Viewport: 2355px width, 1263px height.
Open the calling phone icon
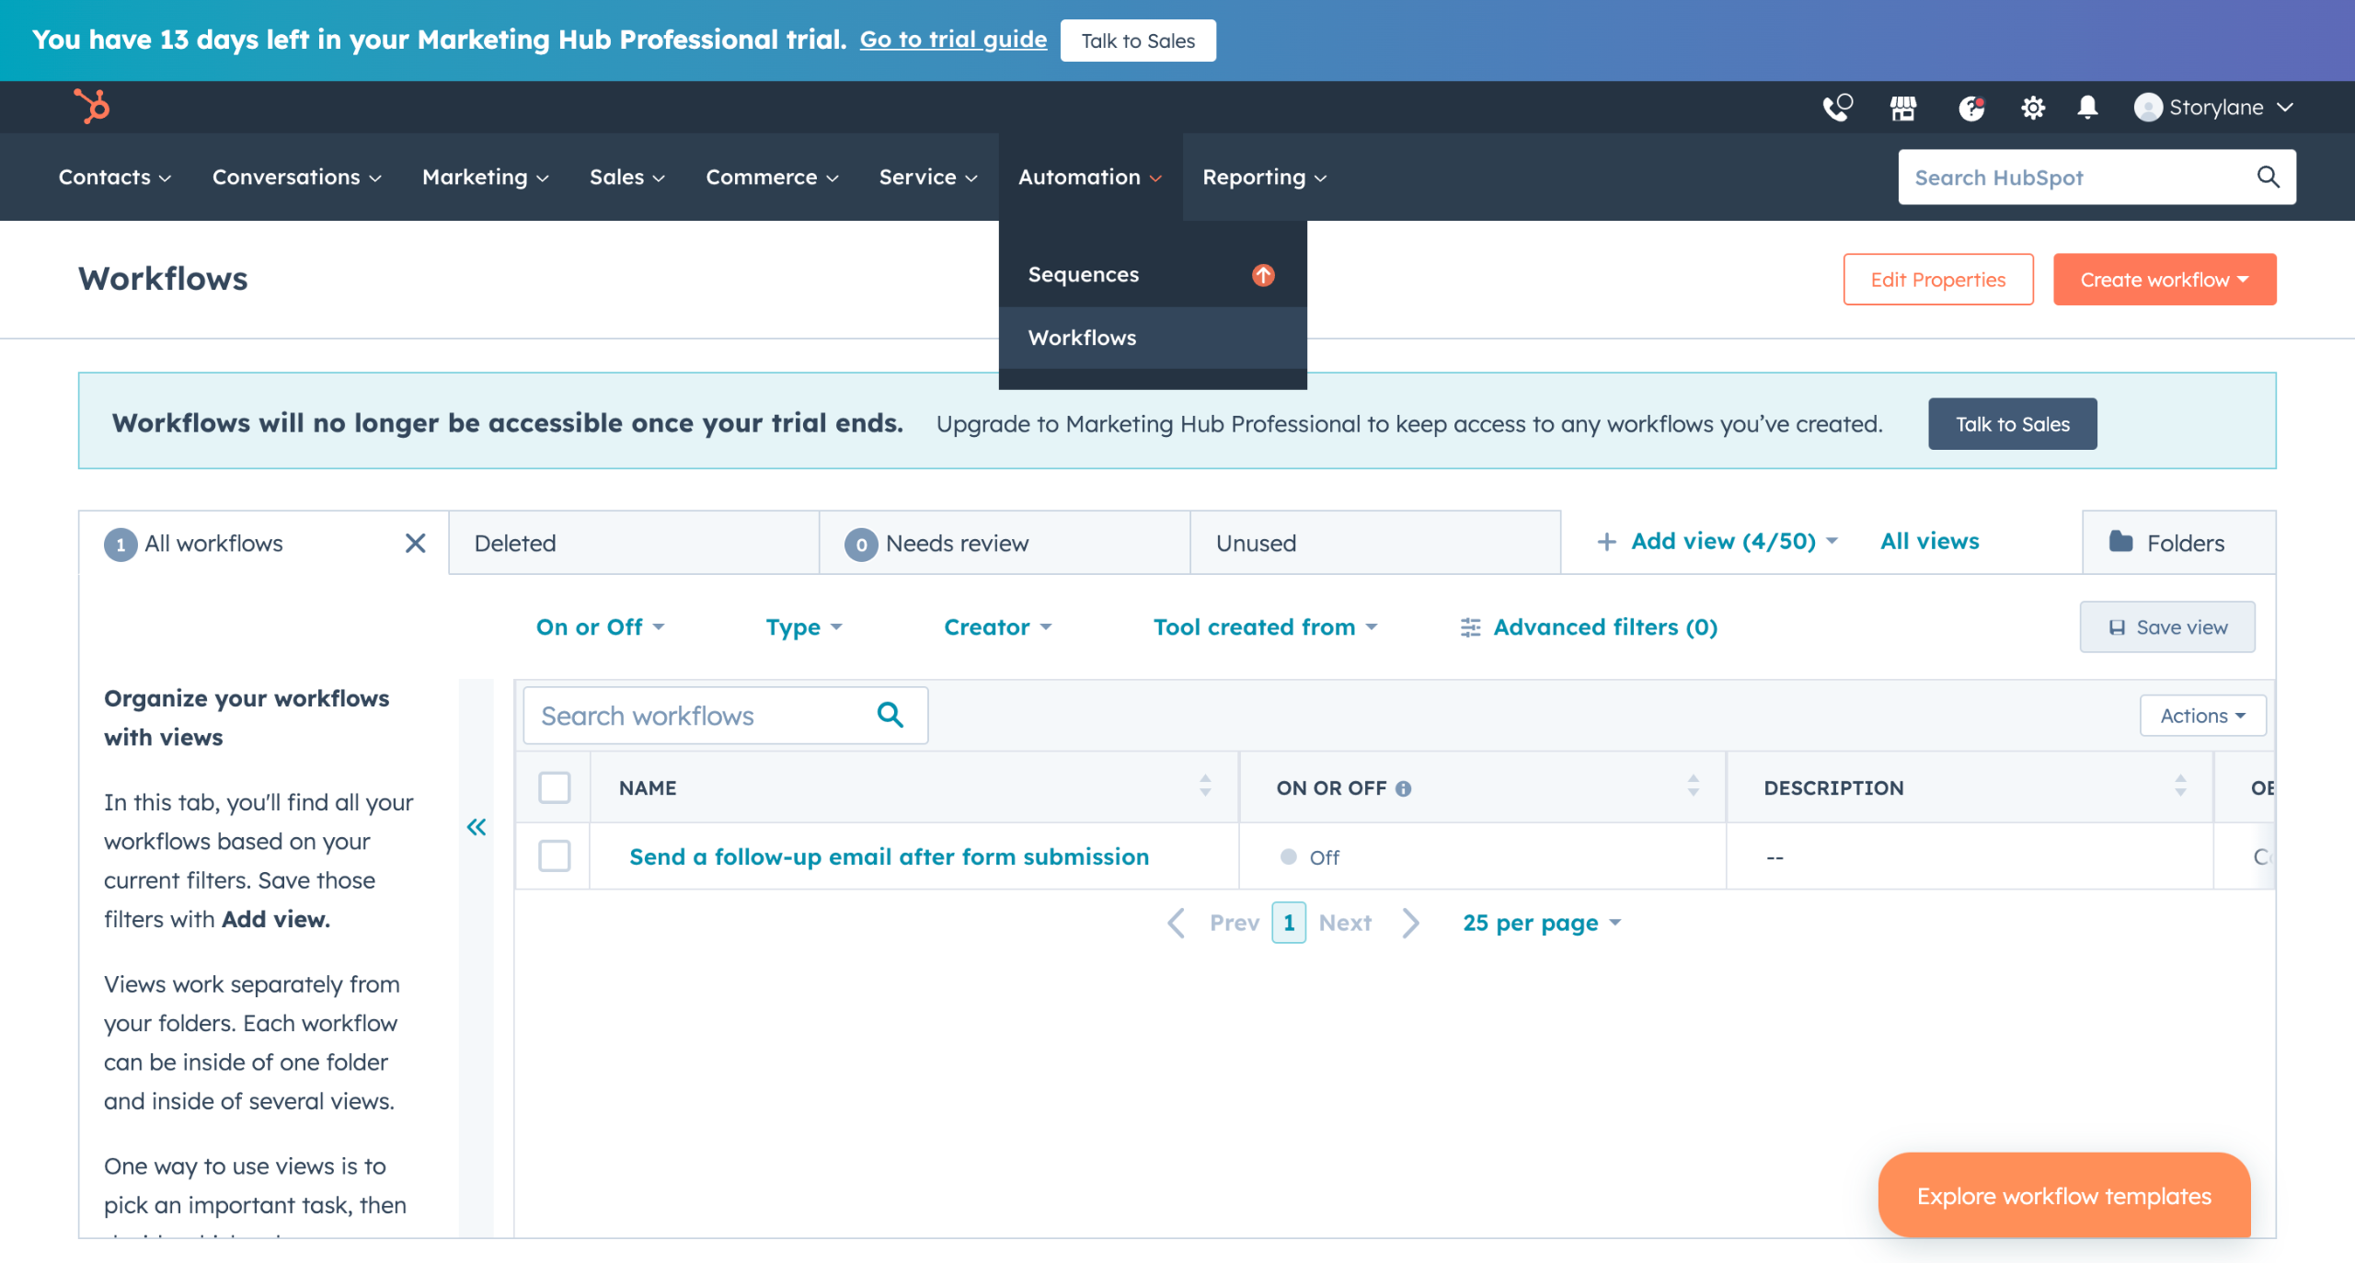(x=1837, y=108)
